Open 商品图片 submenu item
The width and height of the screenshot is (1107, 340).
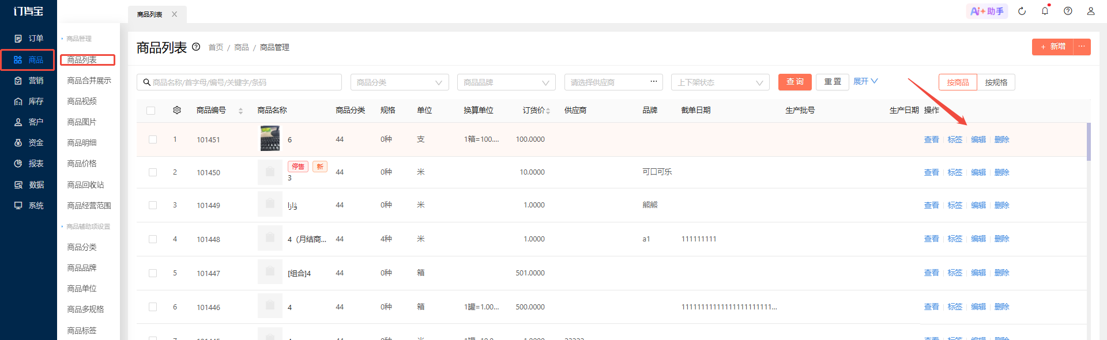82,122
